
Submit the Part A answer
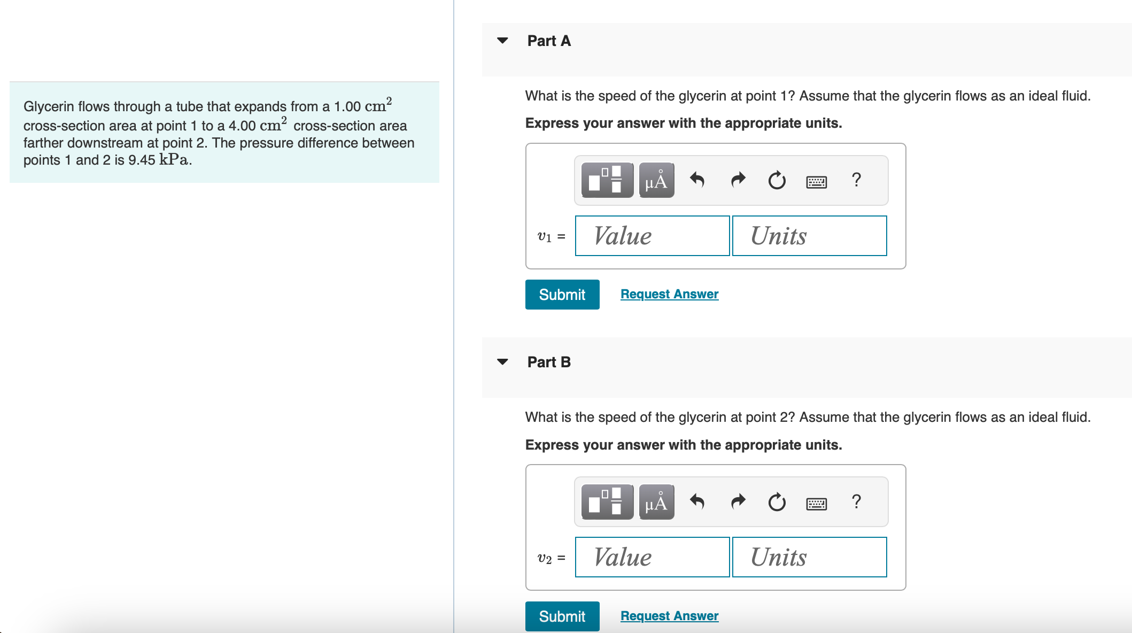[562, 295]
